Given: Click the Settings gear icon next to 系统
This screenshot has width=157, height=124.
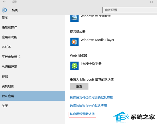Looking at the screenshot, I should coord(4,10).
